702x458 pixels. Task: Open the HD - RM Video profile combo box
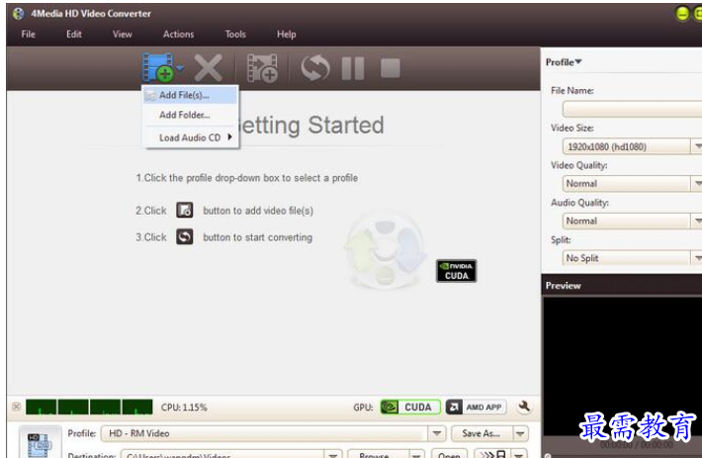tap(274, 433)
